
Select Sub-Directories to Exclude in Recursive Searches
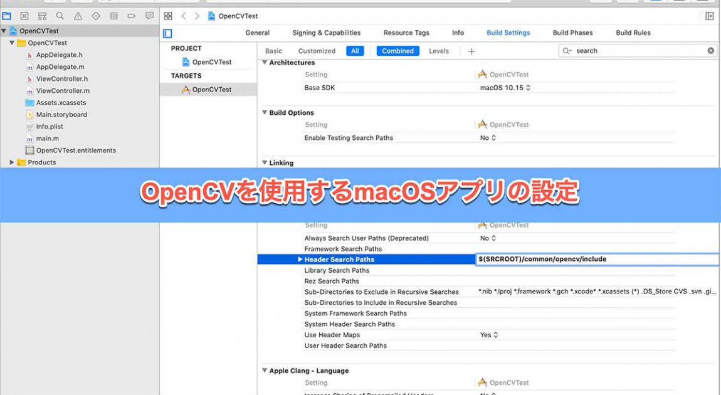pos(382,292)
